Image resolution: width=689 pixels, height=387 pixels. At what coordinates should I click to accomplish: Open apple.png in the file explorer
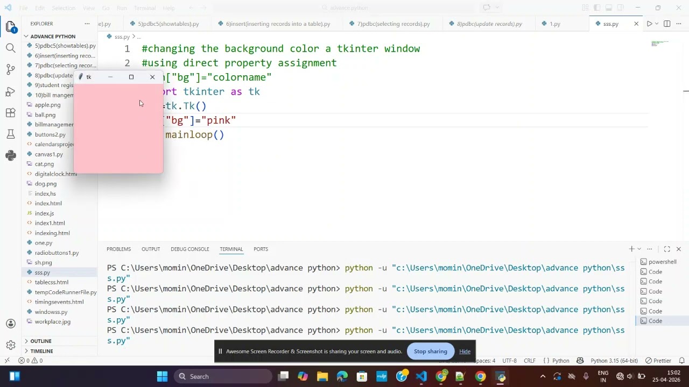coord(47,105)
